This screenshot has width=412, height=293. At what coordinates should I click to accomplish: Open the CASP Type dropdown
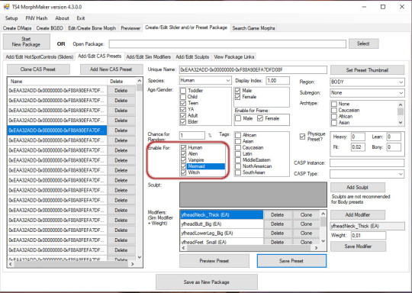pos(367,174)
